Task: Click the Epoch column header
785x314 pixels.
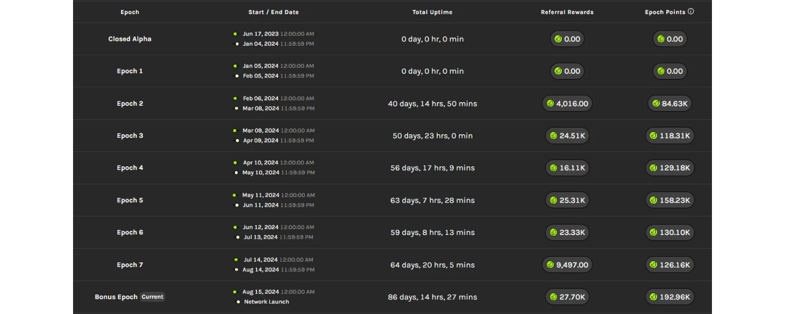Action: point(130,12)
